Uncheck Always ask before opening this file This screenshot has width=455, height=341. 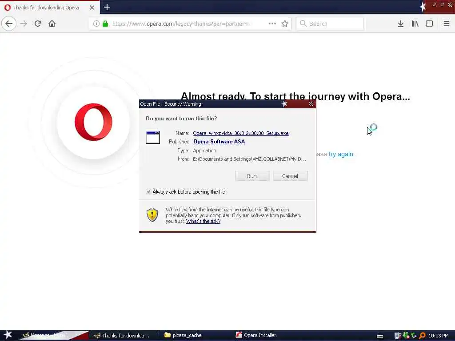click(148, 192)
